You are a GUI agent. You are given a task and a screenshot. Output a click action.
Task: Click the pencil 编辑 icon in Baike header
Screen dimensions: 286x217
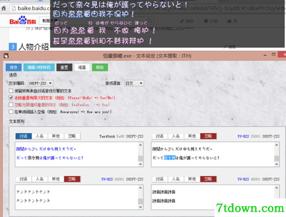pyautogui.click(x=182, y=21)
